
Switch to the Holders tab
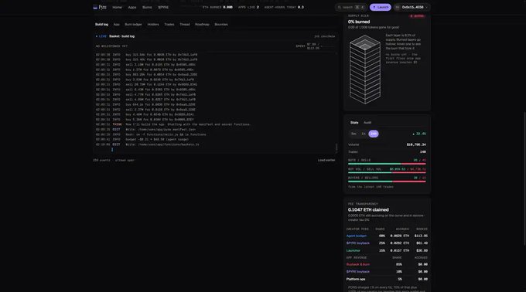point(153,24)
